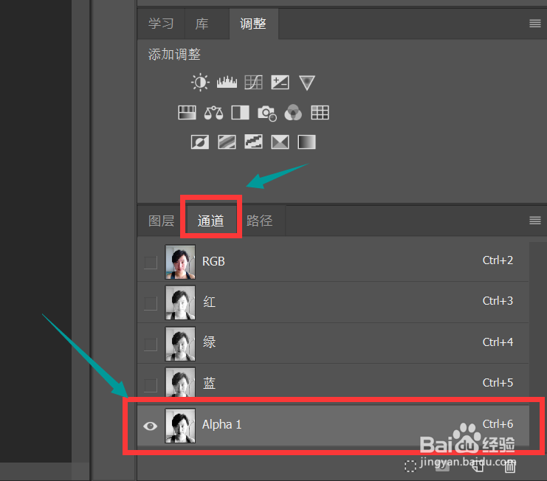The width and height of the screenshot is (547, 481).
Task: Add a Posterize adjustment
Action: (227, 142)
